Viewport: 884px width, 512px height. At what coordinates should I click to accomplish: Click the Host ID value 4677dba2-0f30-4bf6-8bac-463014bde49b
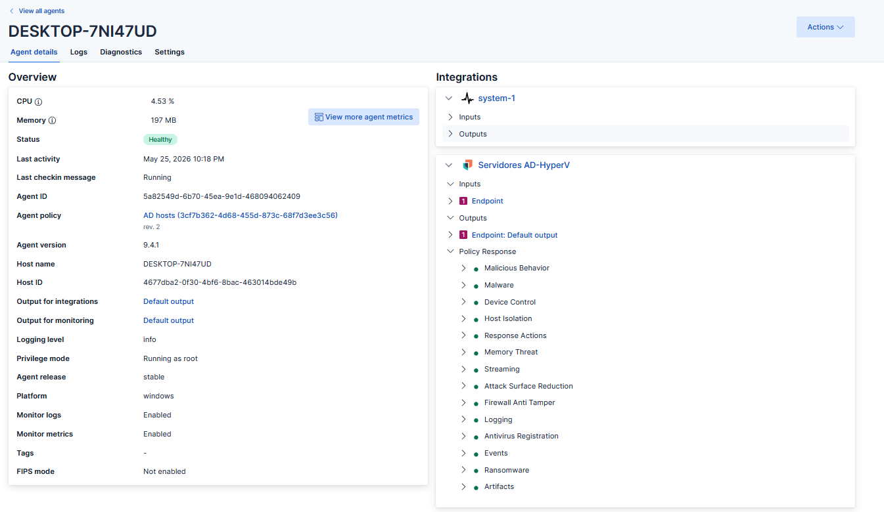coord(220,283)
